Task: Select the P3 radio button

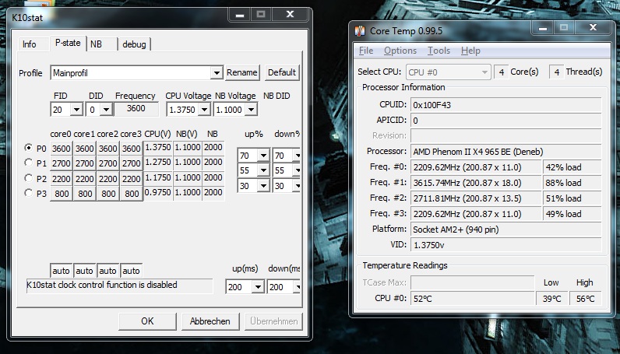Action: click(x=28, y=192)
